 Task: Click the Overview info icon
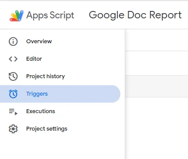pyautogui.click(x=13, y=41)
